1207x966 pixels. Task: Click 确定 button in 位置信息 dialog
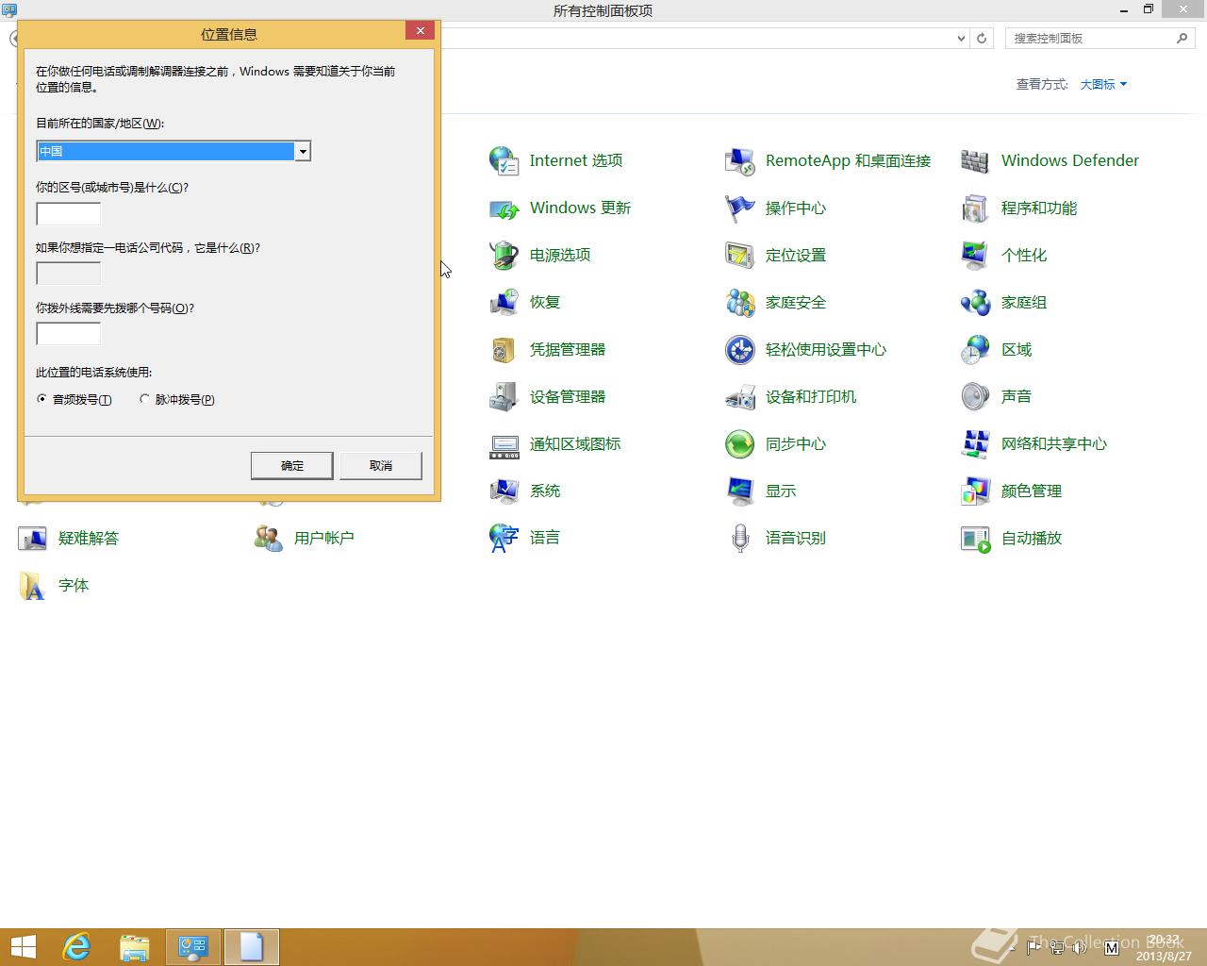click(292, 465)
